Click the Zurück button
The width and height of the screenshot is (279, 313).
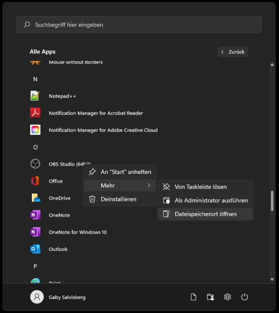[232, 52]
